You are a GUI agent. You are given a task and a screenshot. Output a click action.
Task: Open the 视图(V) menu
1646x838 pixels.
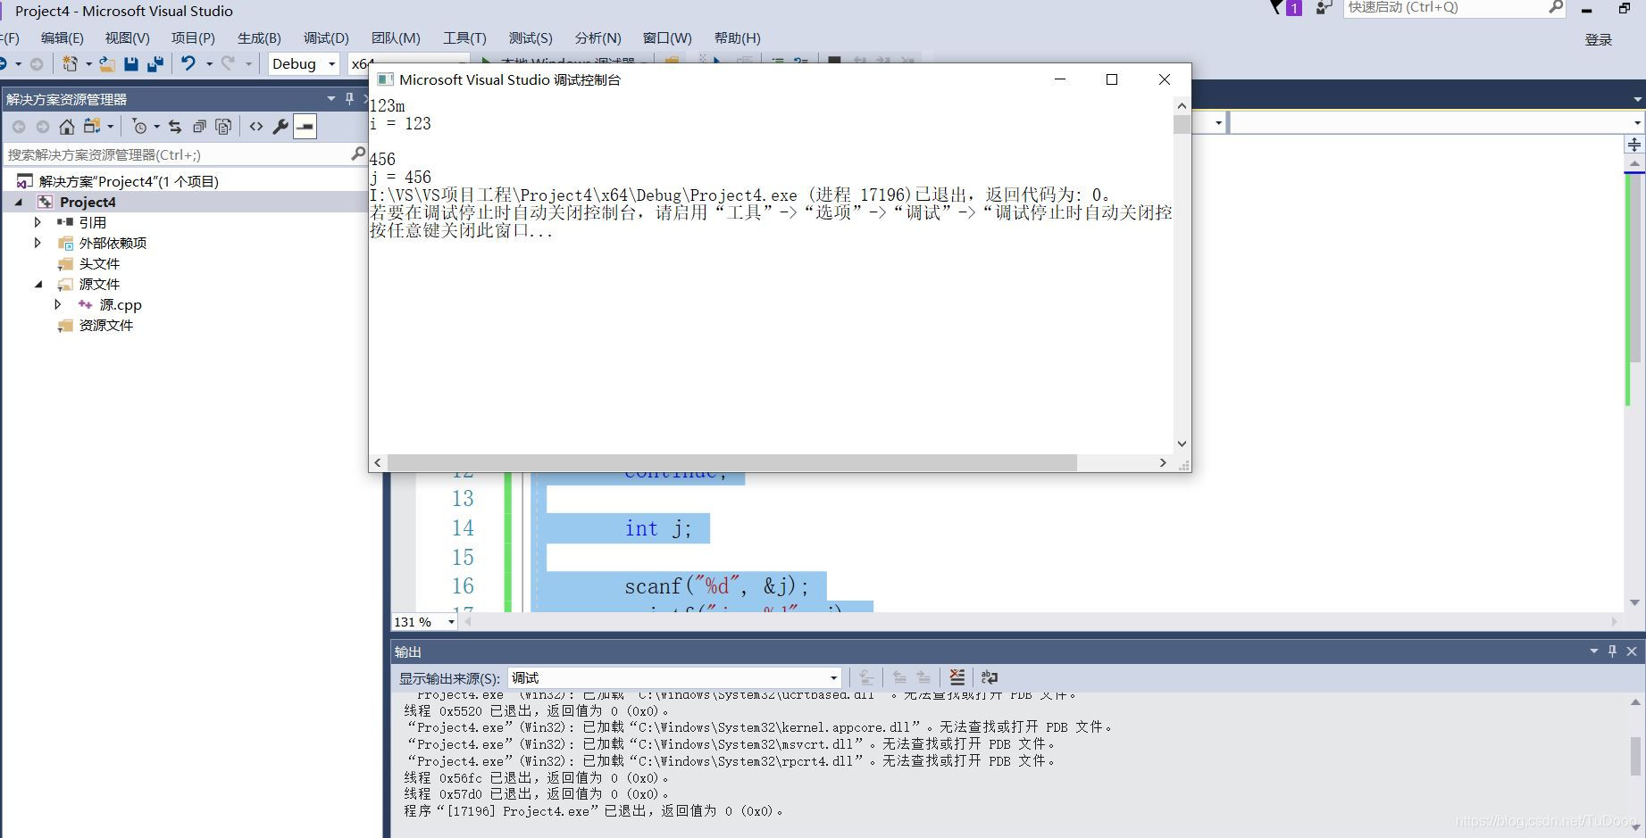click(x=127, y=37)
